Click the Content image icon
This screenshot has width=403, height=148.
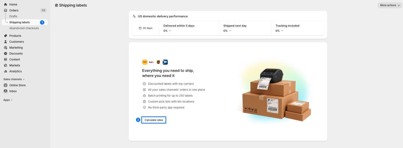[6, 59]
